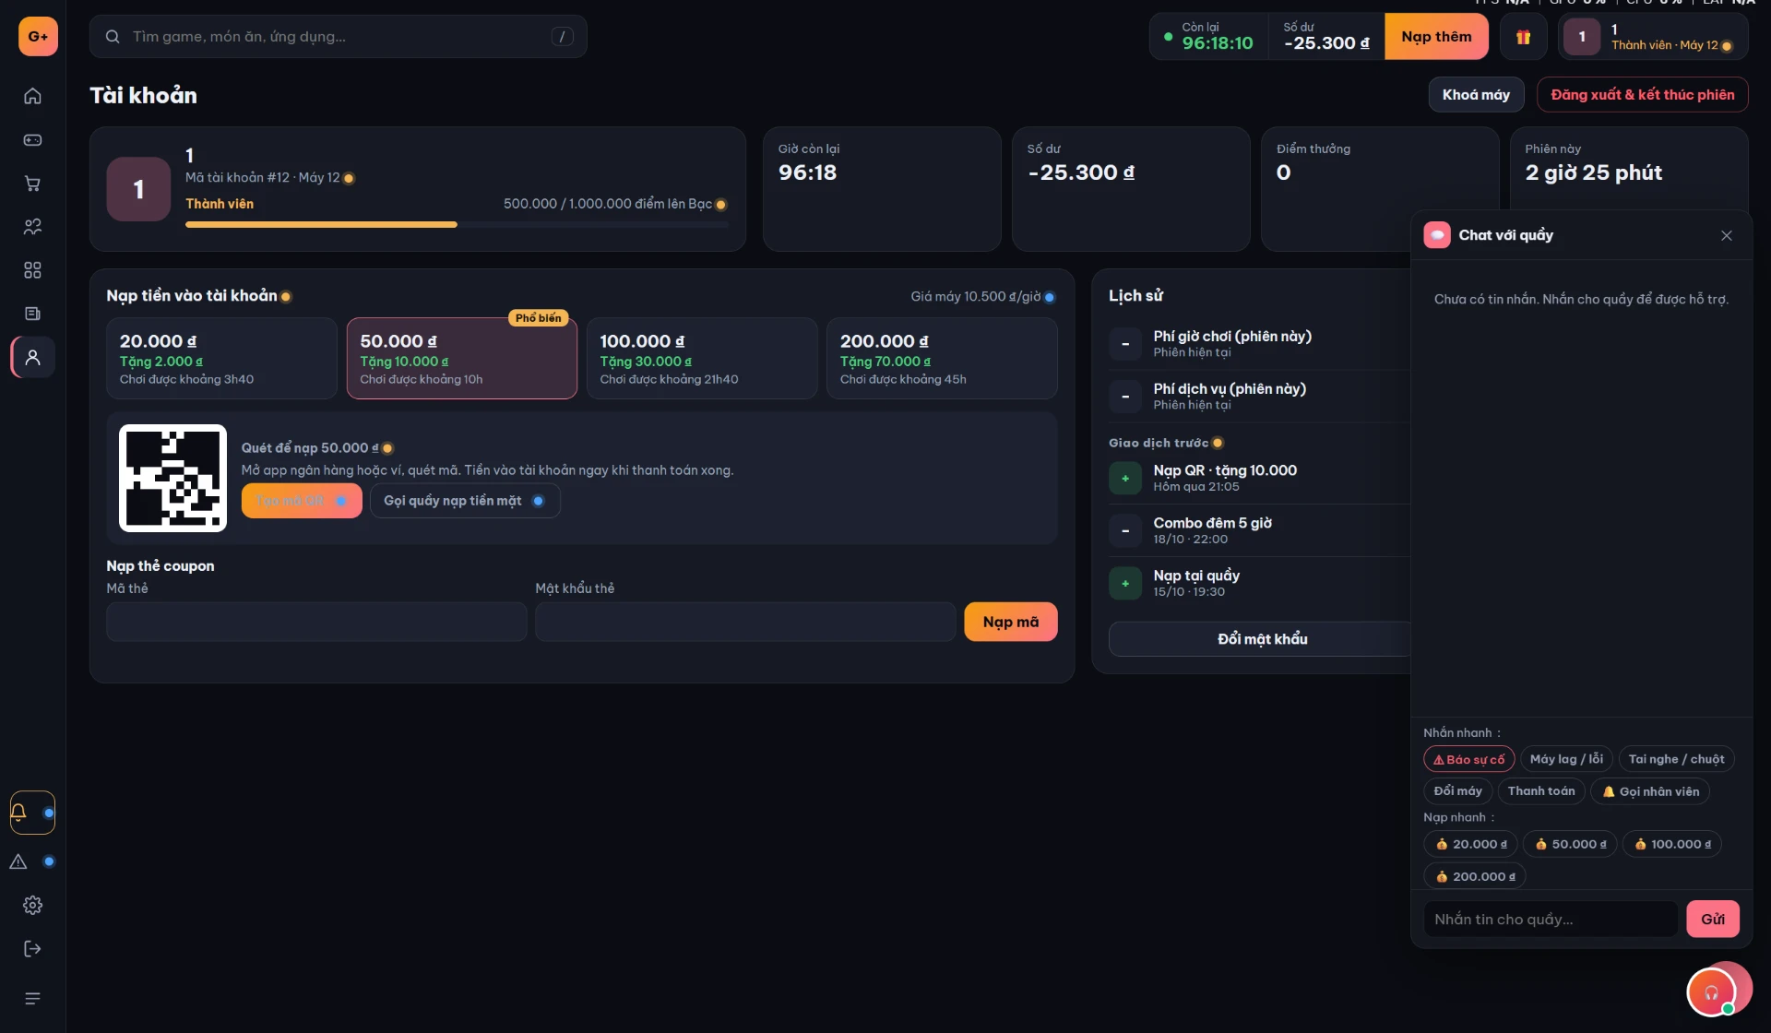Select the 50.000 đ popular package
Screen dimensions: 1771x1033
[461, 358]
